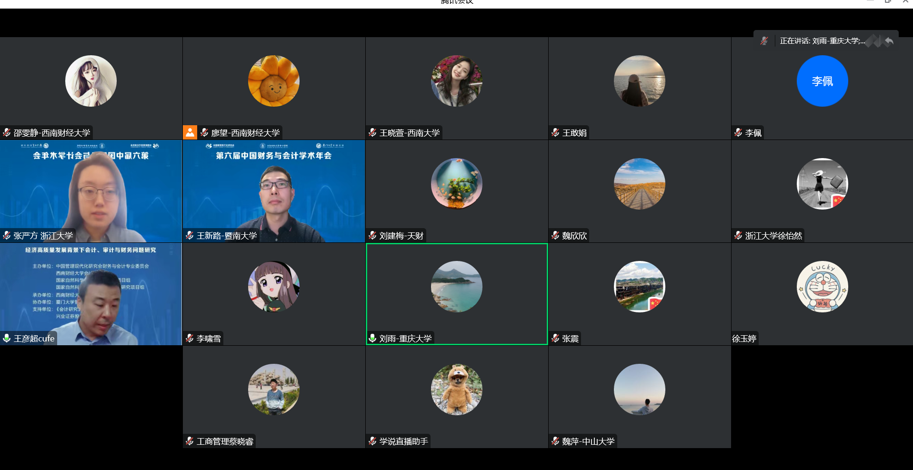
Task: Select the blue 李佩 avatar circle
Action: [822, 81]
